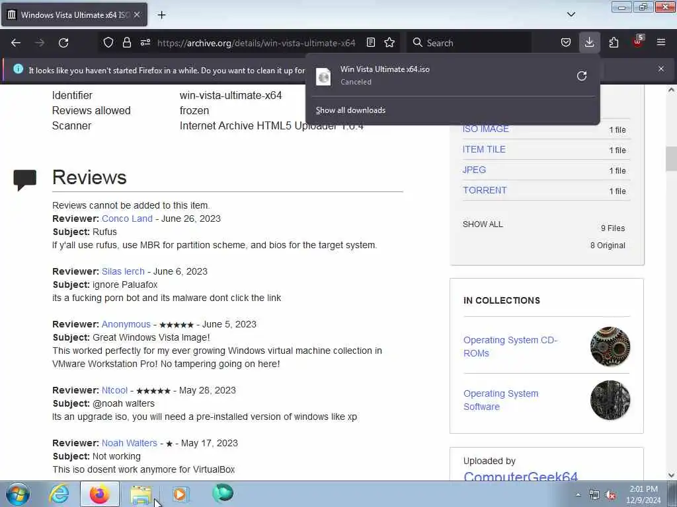Click identifier value win-vista-ultimate-x64
The height and width of the screenshot is (507, 677).
point(231,95)
